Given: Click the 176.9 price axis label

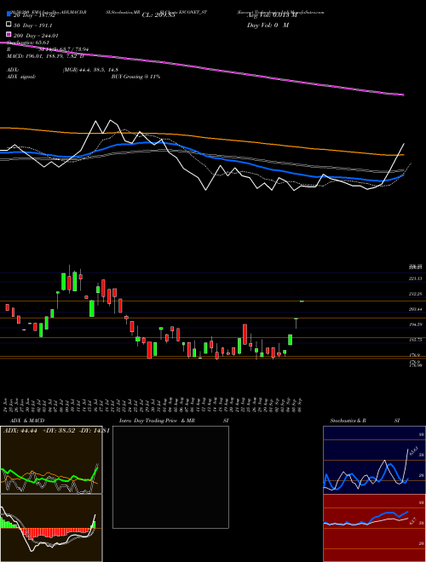Looking at the screenshot, I should pos(416,355).
